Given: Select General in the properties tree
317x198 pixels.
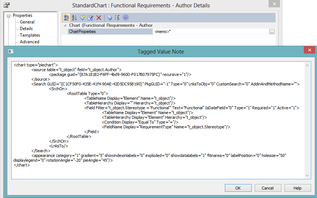Looking at the screenshot, I should 27,22.
